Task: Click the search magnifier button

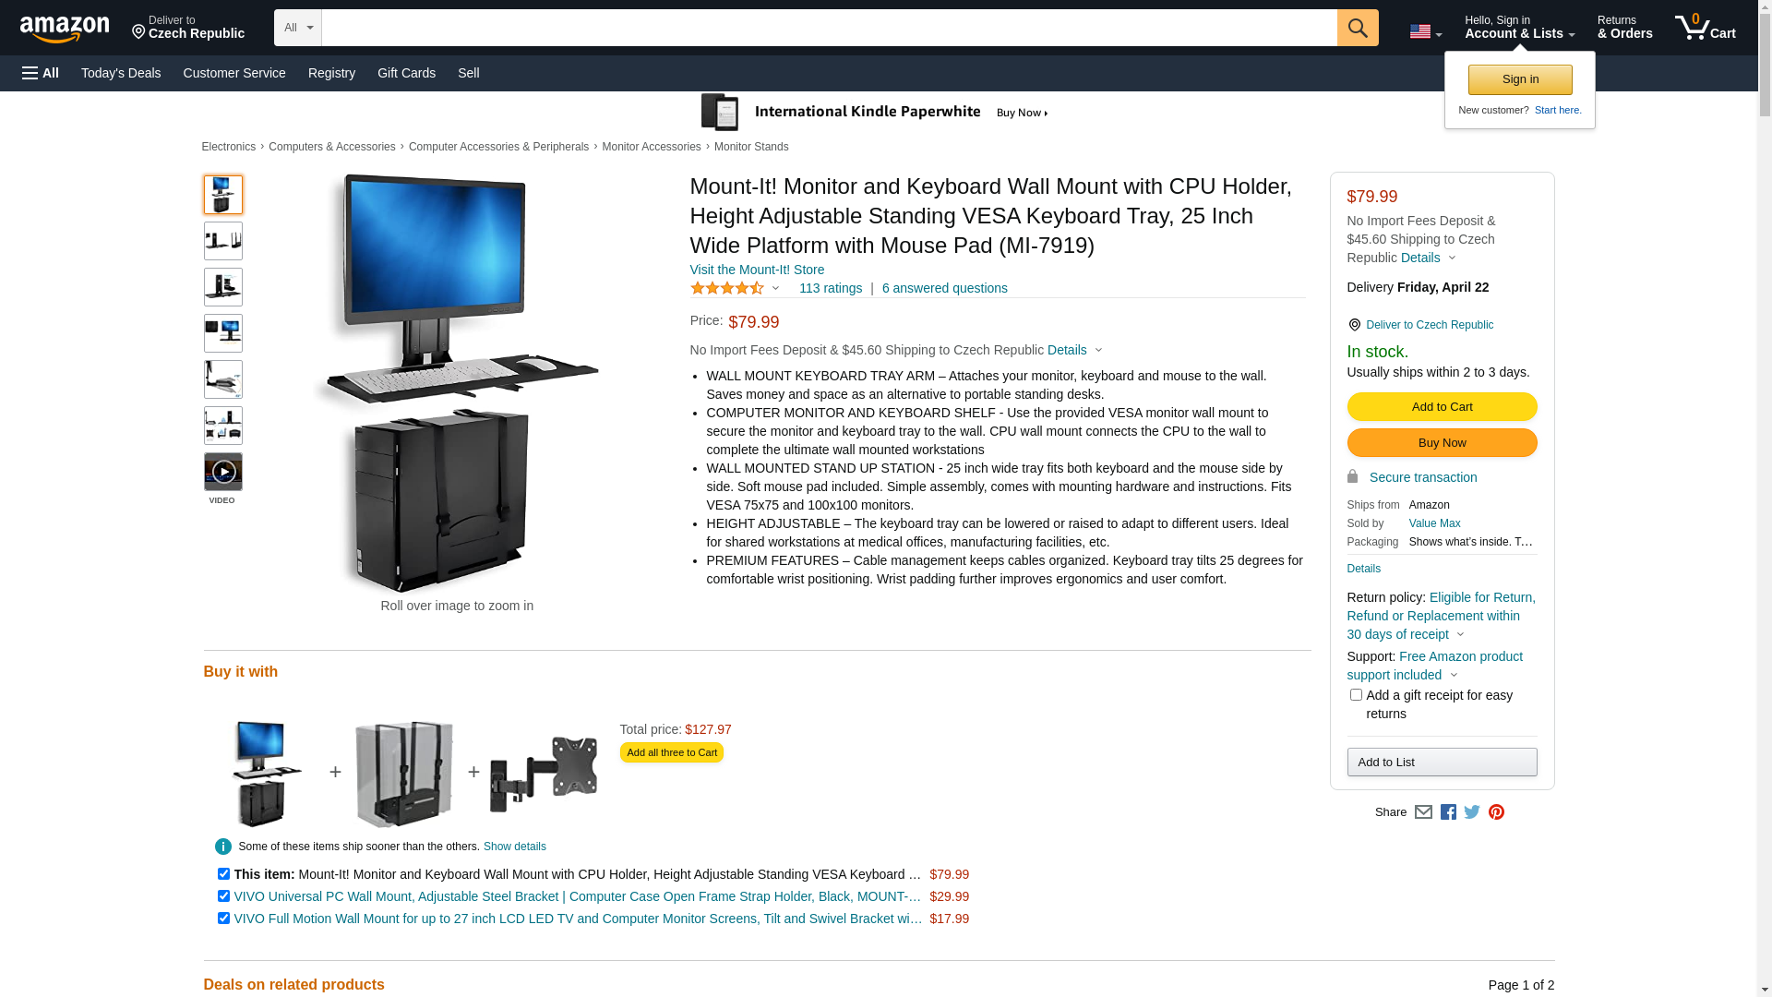Action: pos(1358,28)
